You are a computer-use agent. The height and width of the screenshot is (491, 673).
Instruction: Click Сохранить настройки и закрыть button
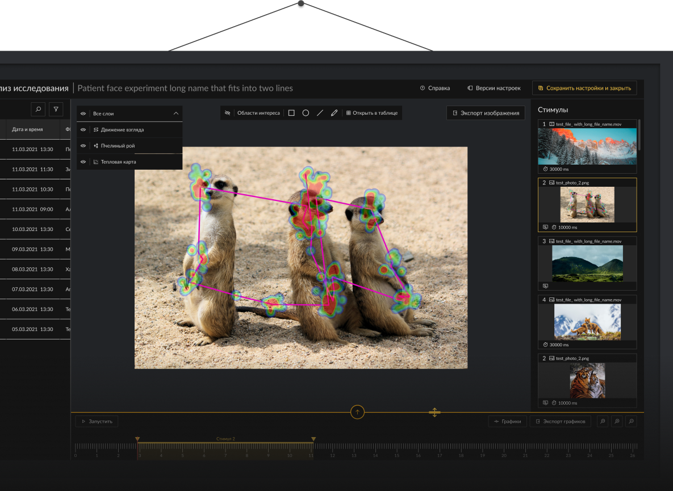click(584, 88)
